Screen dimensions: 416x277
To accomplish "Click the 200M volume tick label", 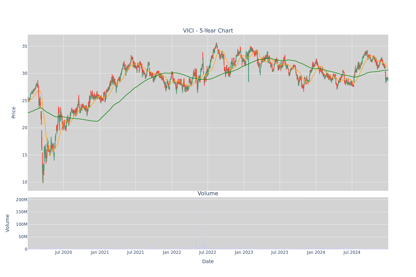I will click(21, 200).
